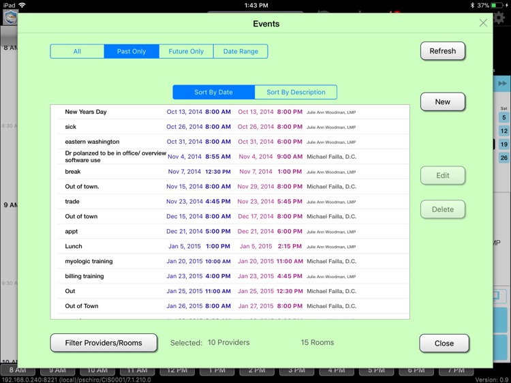Select the Lunch event row

(x=230, y=247)
